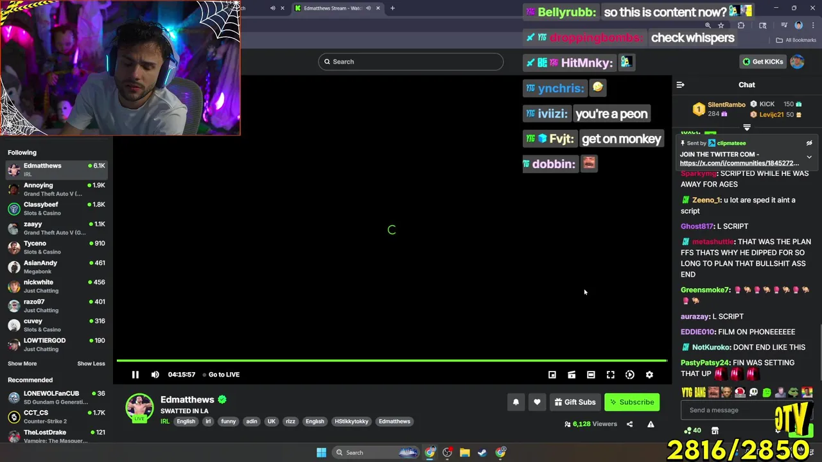
Task: Select the adin tag
Action: [x=251, y=422]
